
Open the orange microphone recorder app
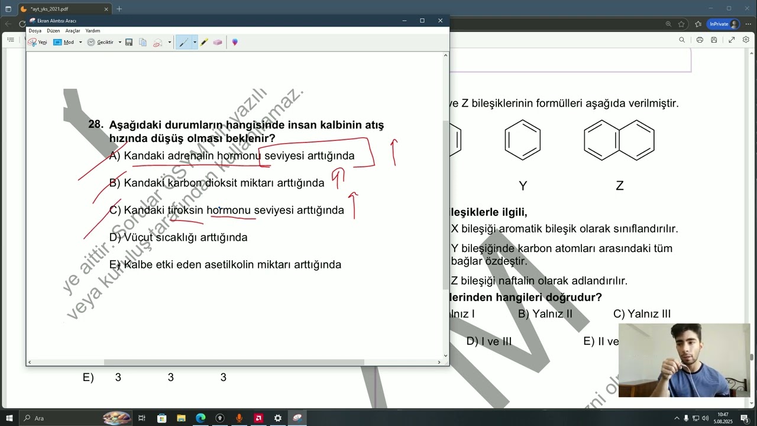[239, 418]
